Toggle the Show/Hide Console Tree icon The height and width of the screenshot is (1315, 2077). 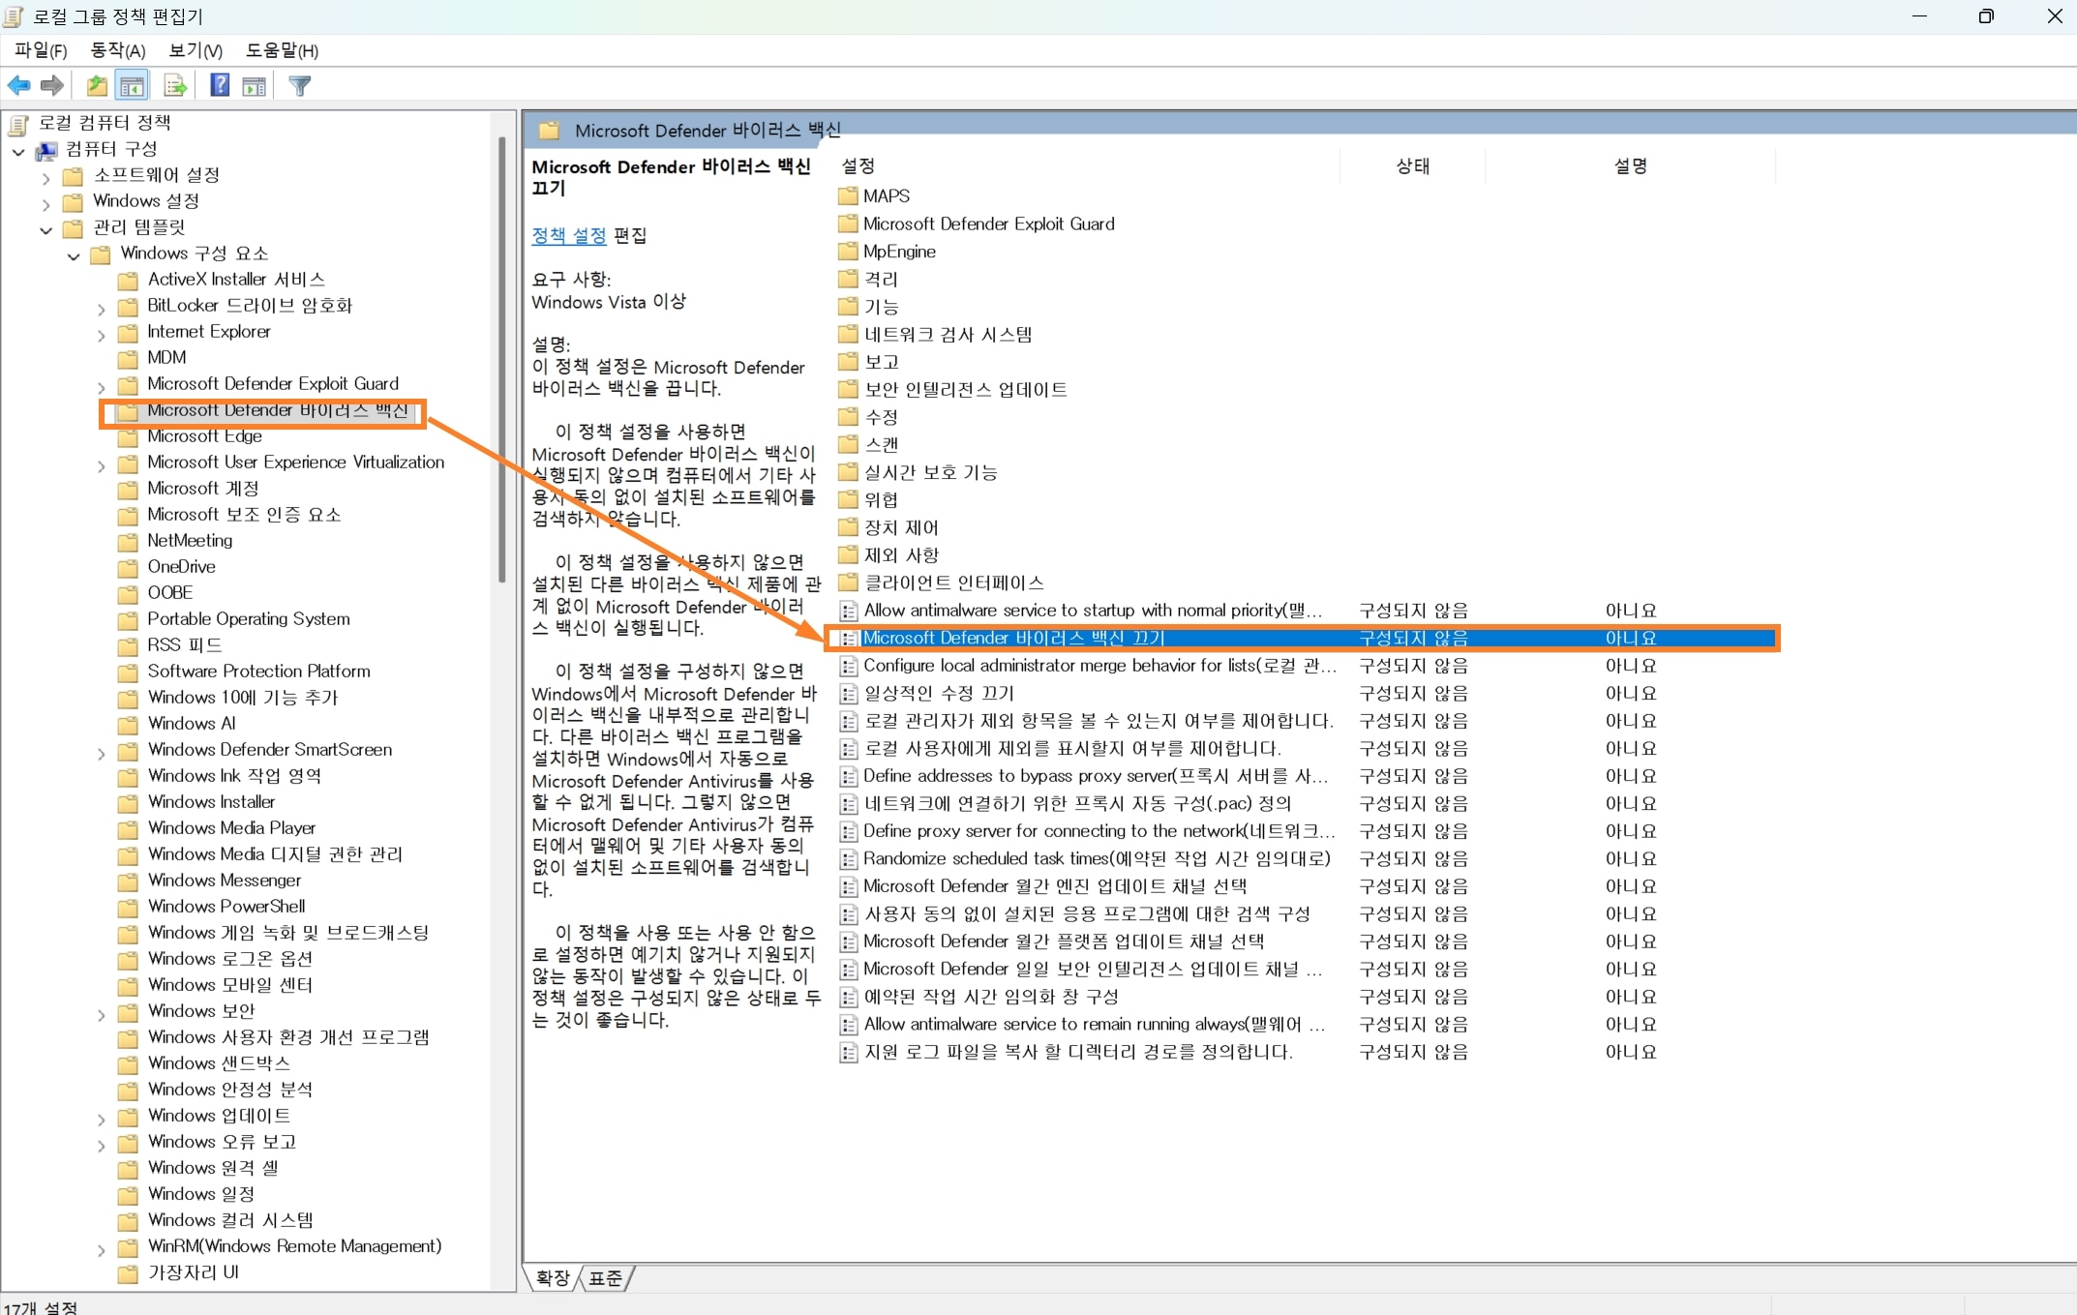pos(133,86)
